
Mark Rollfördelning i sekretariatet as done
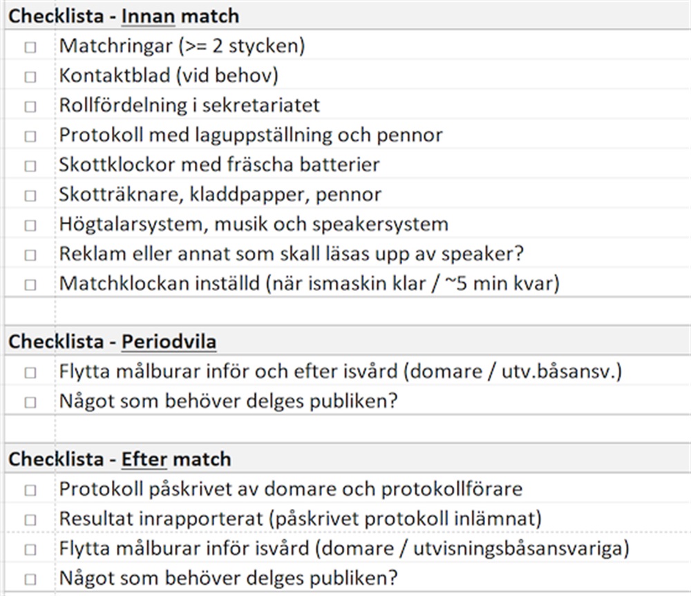tap(30, 106)
